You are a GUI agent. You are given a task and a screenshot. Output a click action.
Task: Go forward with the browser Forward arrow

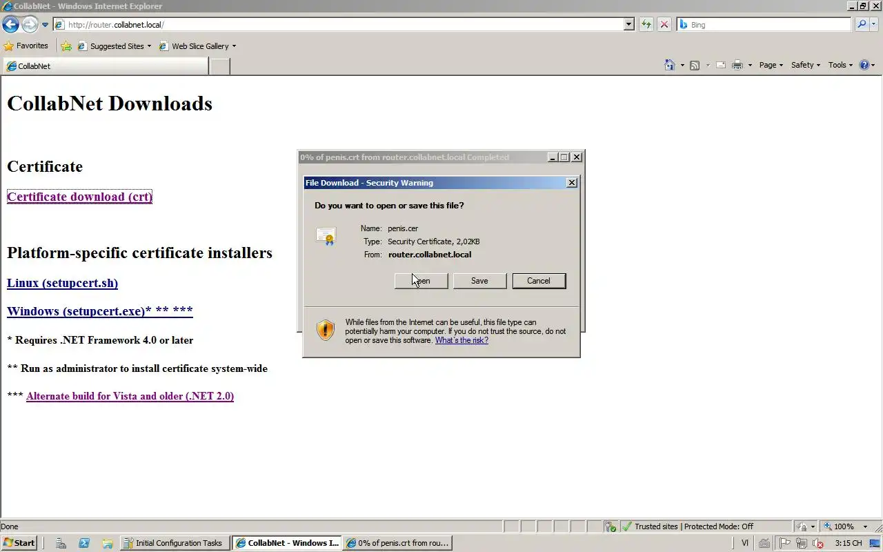[30, 25]
